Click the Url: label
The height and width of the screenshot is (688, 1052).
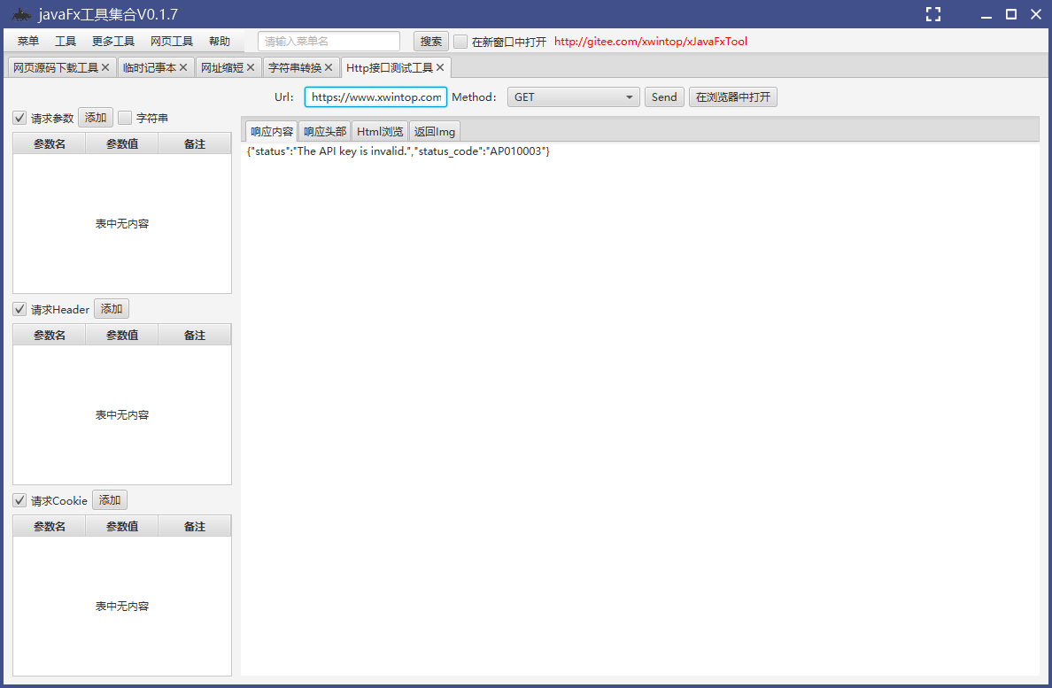click(283, 97)
